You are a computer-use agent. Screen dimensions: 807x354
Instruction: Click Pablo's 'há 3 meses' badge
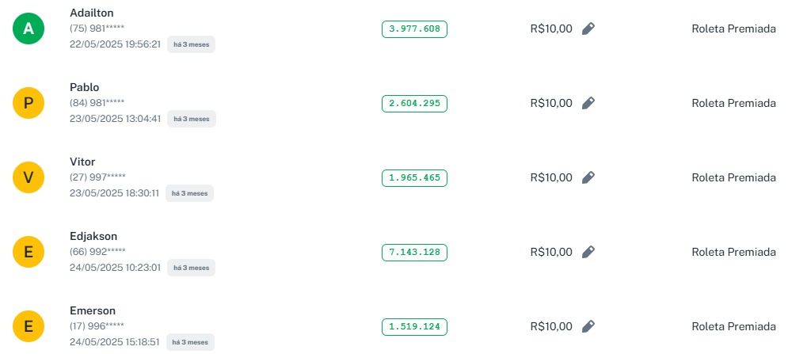coord(191,119)
